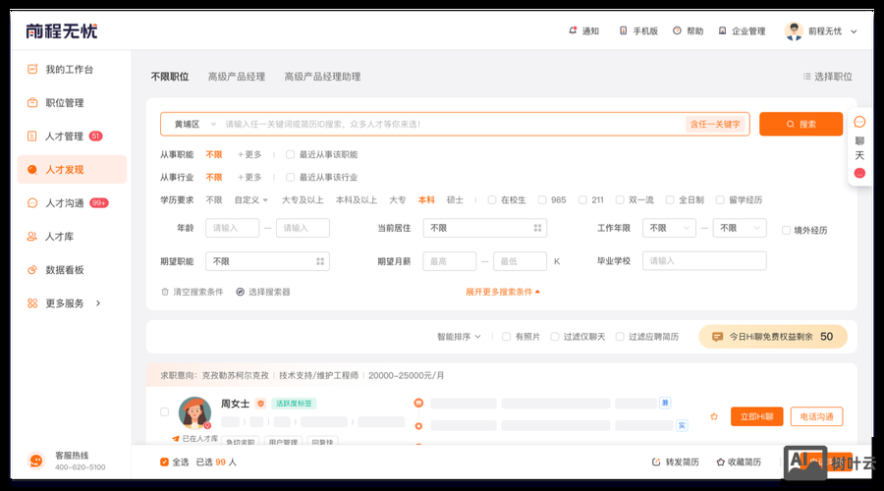Viewport: 884px width, 491px height.
Task: Click the 职位管理 briefcase icon
Action: [32, 102]
